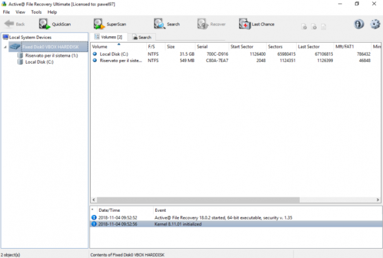This screenshot has height=258, width=383.
Task: Click start sector value 1126400
Action: 257,54
